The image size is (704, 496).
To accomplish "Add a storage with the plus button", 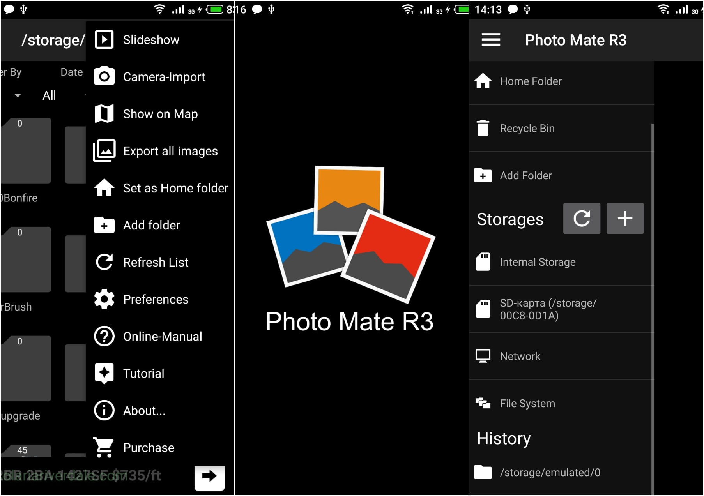I will click(x=625, y=218).
